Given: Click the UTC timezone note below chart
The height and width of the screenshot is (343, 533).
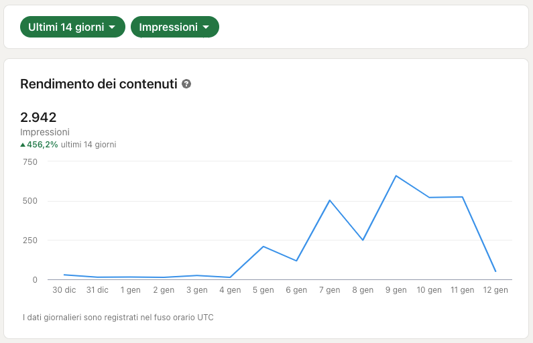Looking at the screenshot, I should point(117,317).
